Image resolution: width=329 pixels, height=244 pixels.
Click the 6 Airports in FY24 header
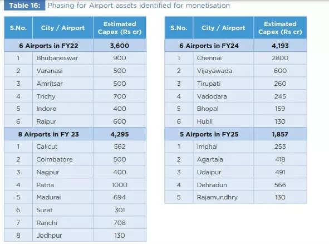[x=209, y=46]
